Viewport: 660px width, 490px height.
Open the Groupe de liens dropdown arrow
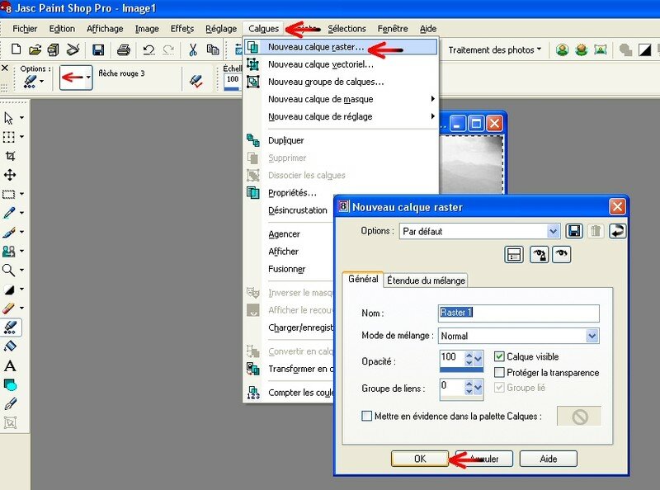click(x=478, y=387)
